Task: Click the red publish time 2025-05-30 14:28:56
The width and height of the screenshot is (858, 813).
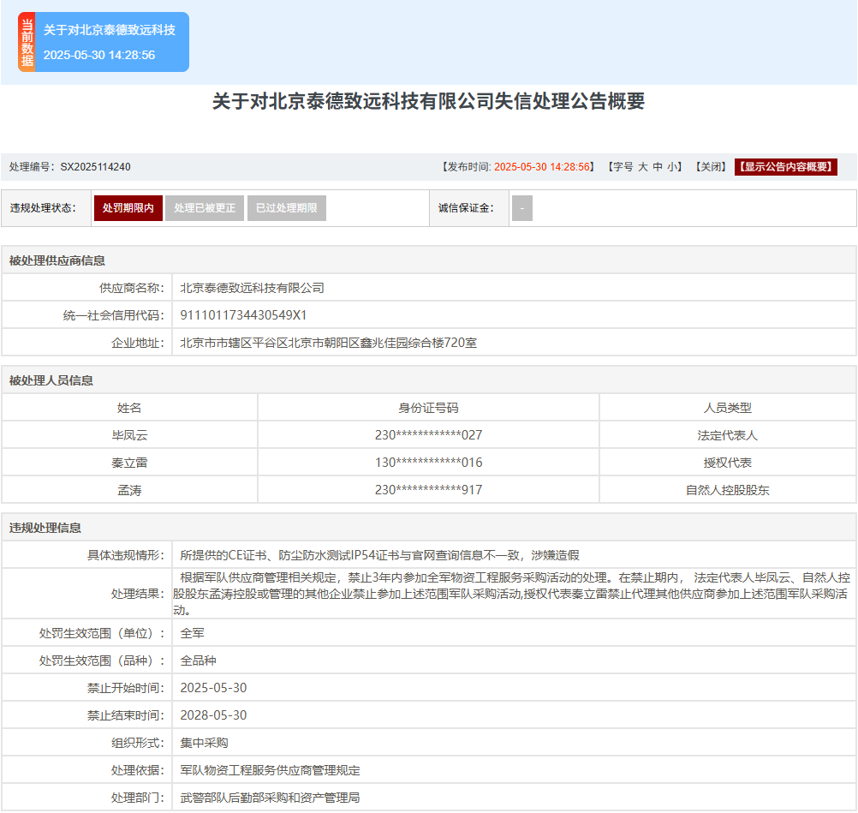Action: (x=544, y=167)
